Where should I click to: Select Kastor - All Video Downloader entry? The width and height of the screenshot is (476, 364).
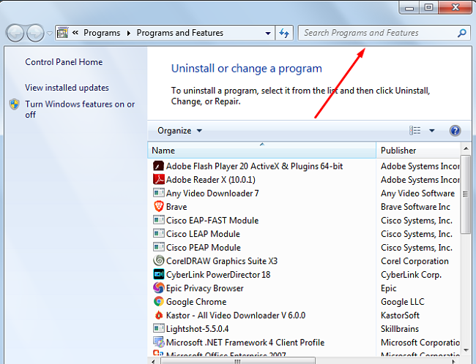pos(236,316)
